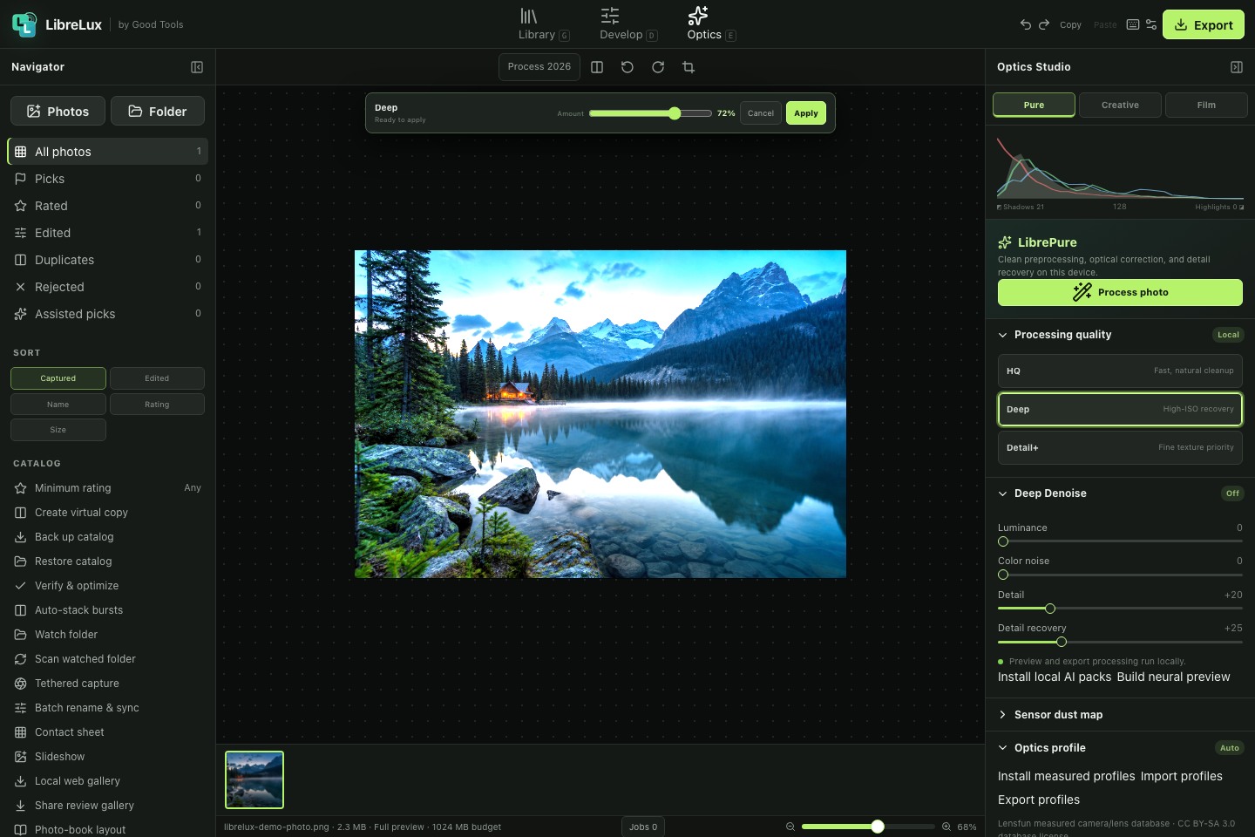The width and height of the screenshot is (1255, 837).
Task: Click the zoom in magnifier icon
Action: [x=946, y=827]
